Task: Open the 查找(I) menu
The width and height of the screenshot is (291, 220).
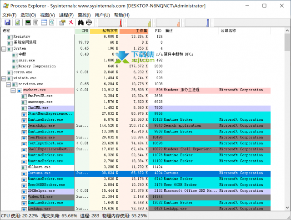Action: pyautogui.click(x=84, y=15)
